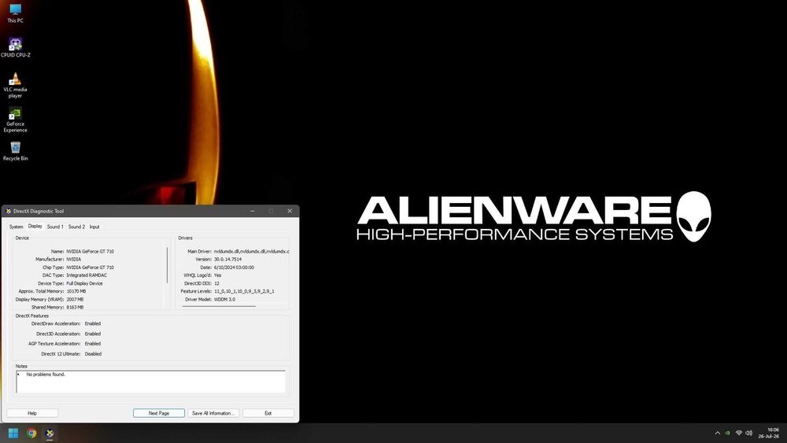Open the NVIDIA tray icon
The width and height of the screenshot is (787, 443).
coord(728,433)
